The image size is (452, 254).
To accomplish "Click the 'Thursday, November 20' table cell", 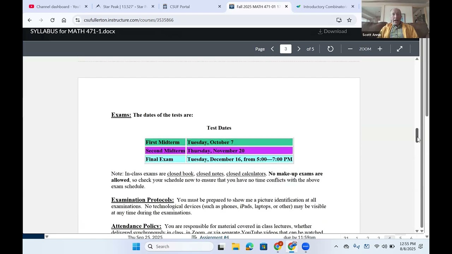I will (x=239, y=151).
